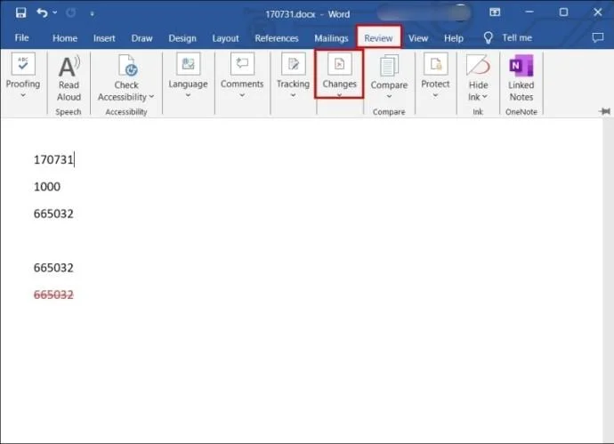Click the Read Aloud icon

69,67
